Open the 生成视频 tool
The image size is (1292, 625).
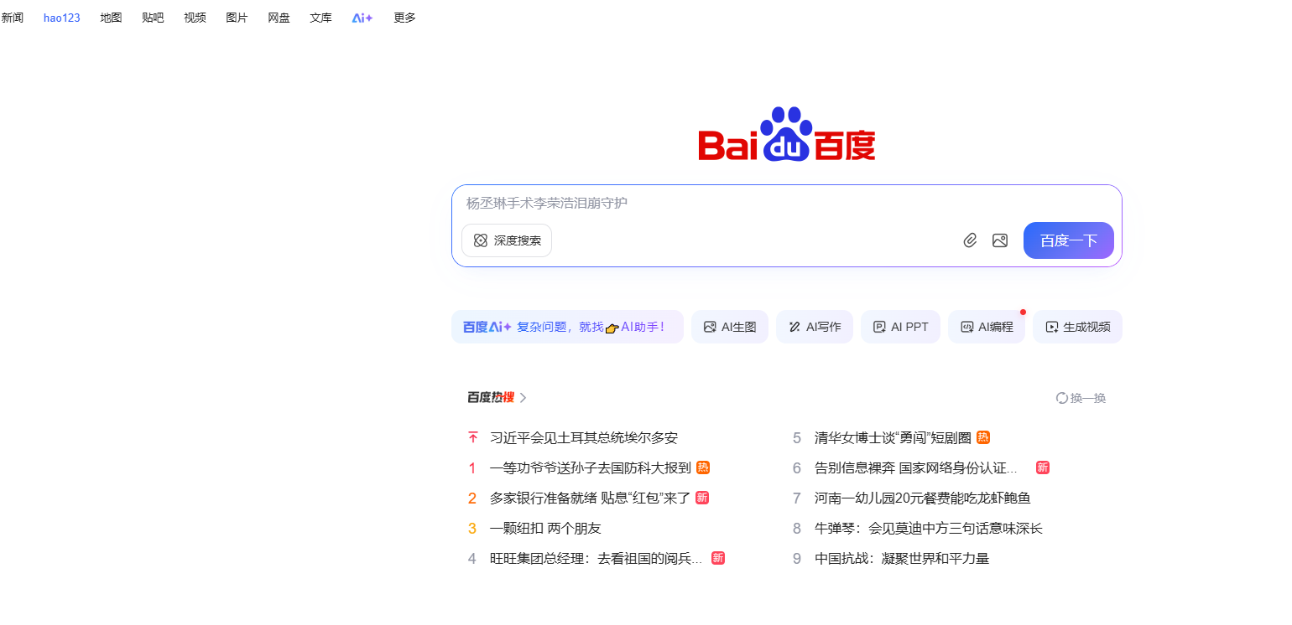tap(1077, 327)
